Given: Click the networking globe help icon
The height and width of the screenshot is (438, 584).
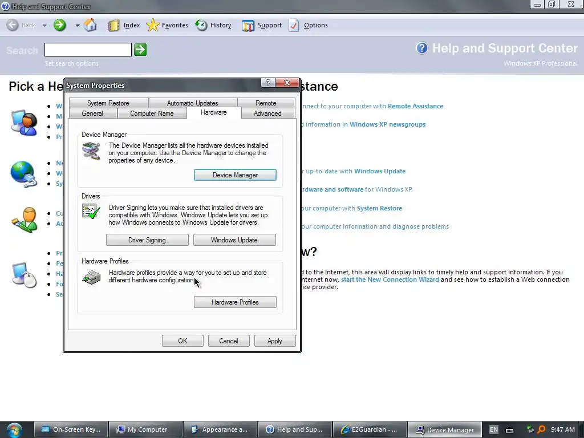Looking at the screenshot, I should tap(24, 174).
